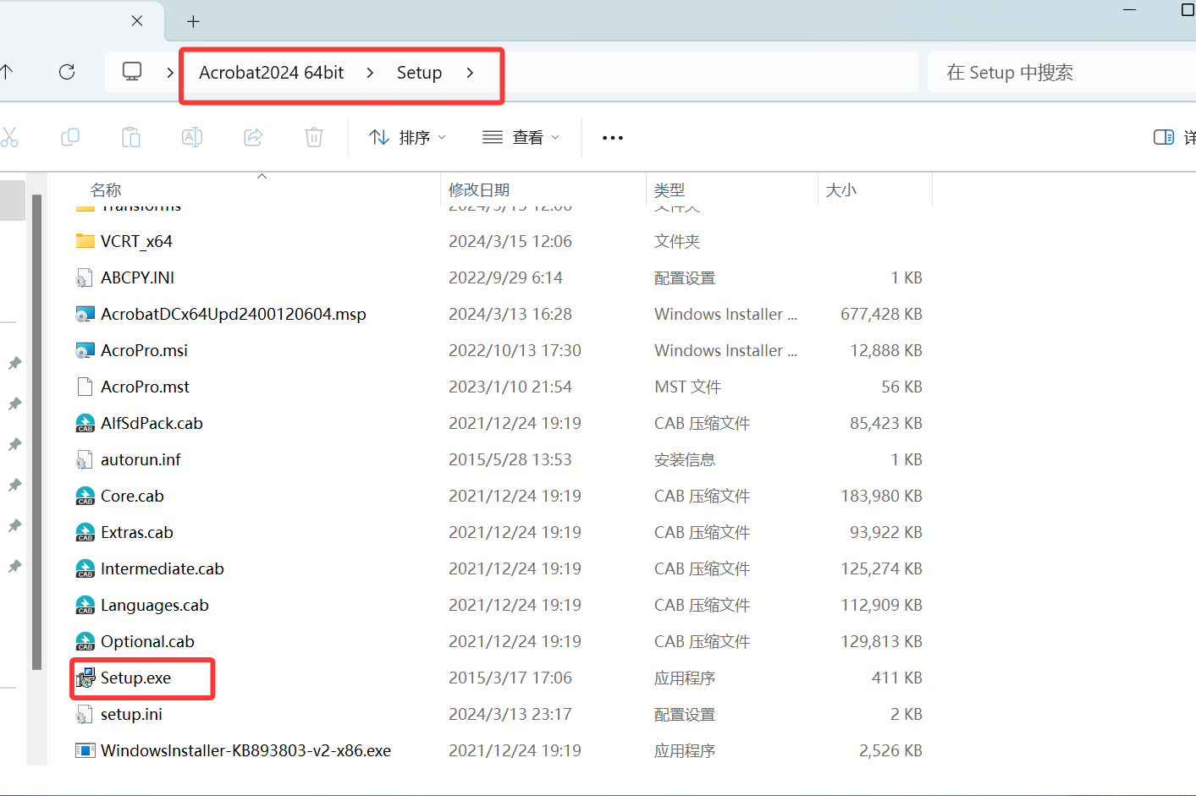Click the 2023/1/10 21:54 date cell

coord(510,387)
